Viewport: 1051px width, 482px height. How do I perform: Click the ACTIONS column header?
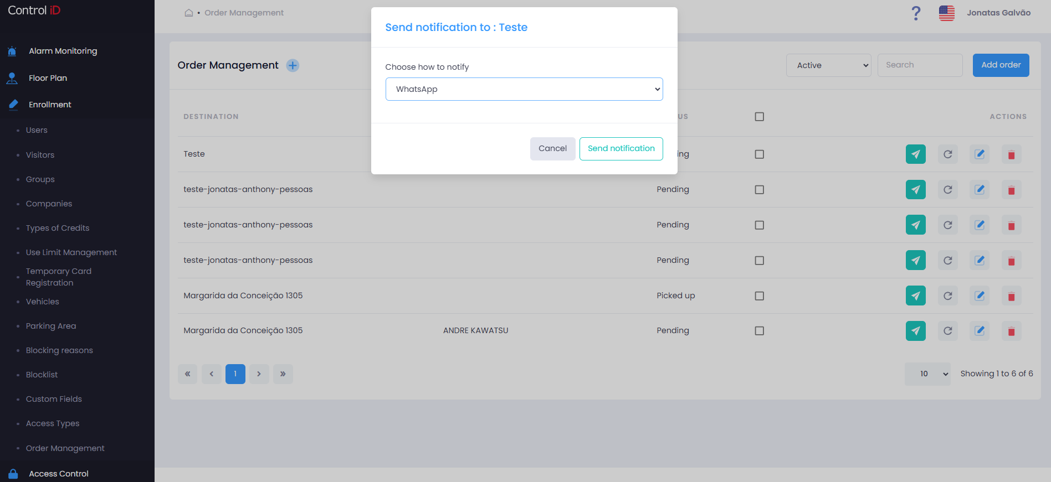click(1008, 117)
